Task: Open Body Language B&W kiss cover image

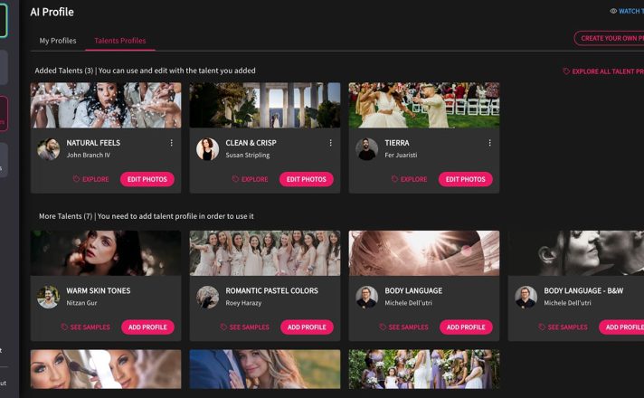Action: (x=576, y=253)
